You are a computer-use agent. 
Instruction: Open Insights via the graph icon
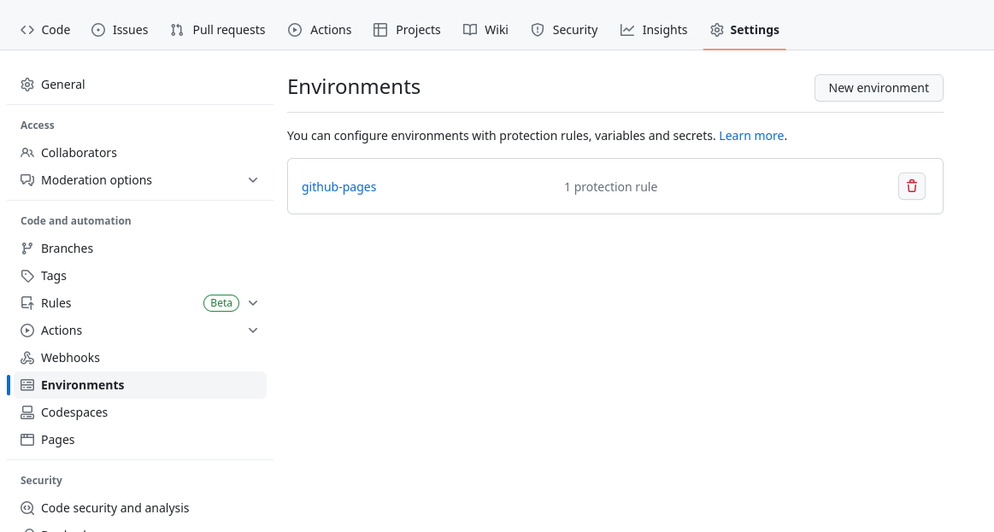coord(626,29)
